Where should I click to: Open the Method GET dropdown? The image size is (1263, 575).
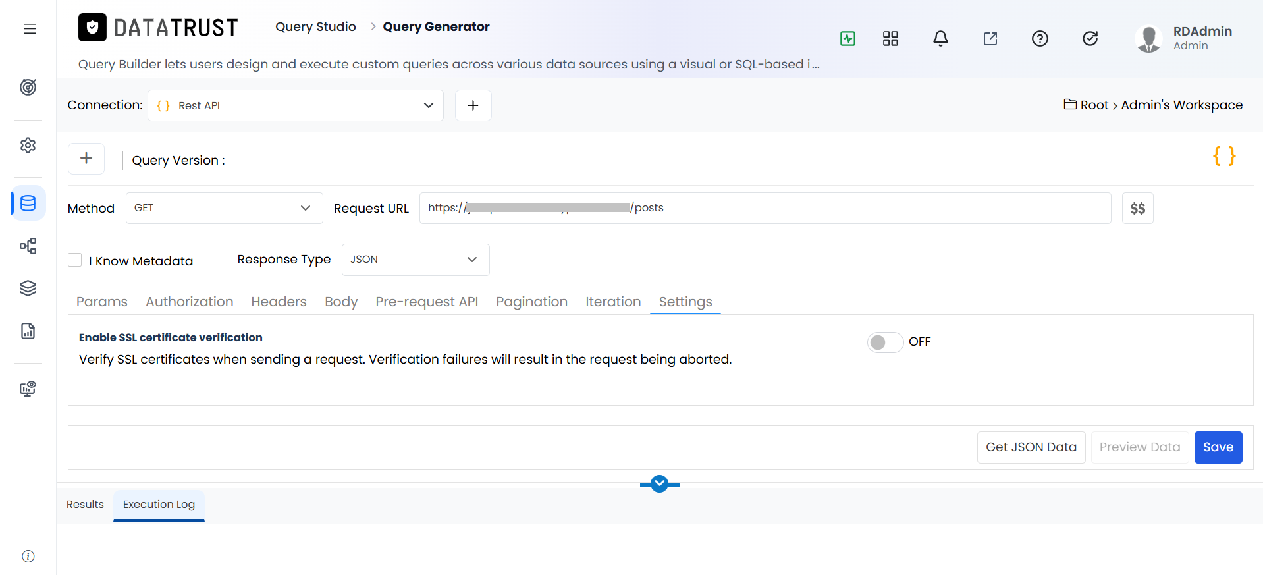click(224, 208)
